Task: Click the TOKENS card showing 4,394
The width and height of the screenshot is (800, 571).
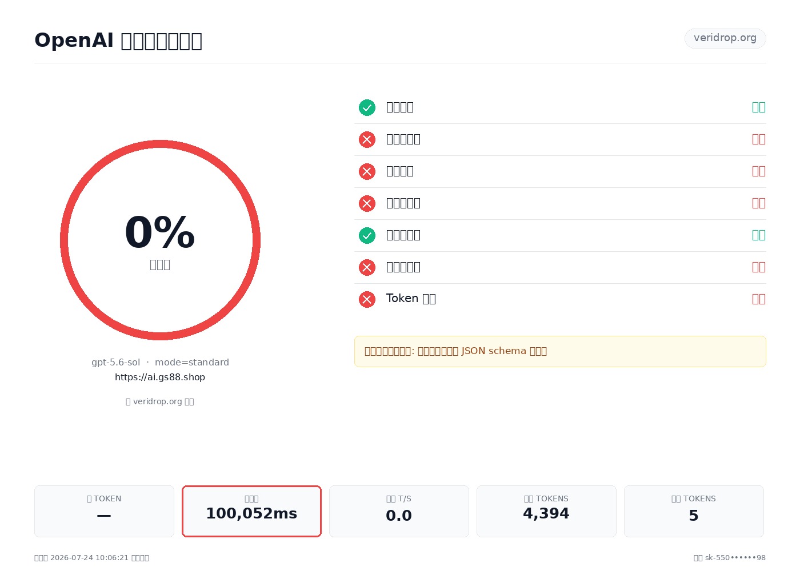Action: coord(546,511)
